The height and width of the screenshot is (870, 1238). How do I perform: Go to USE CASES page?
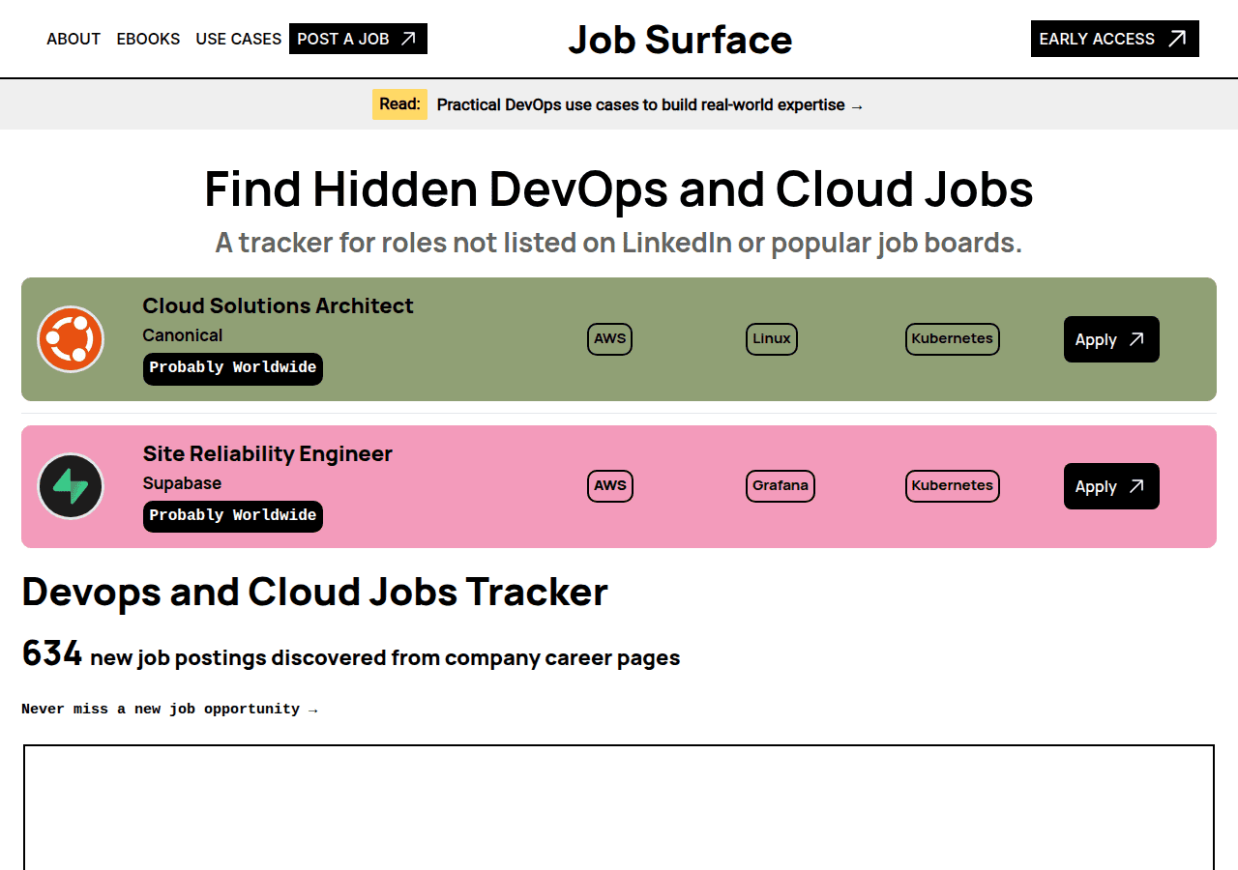coord(239,39)
